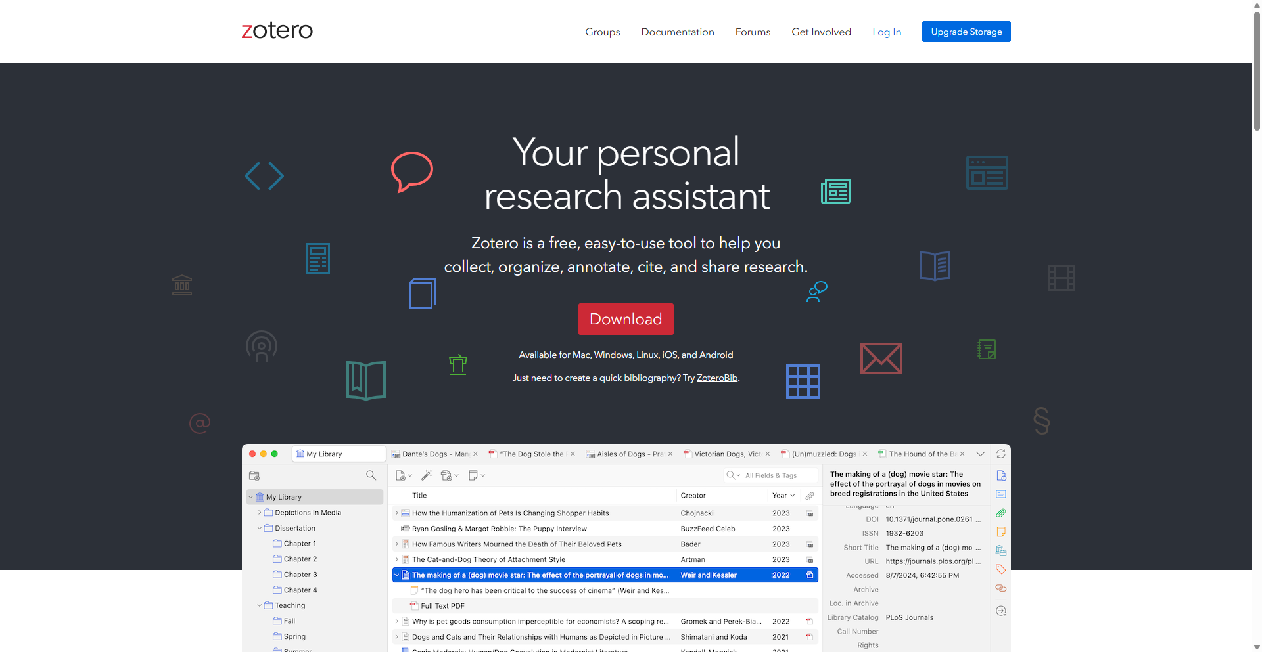Open the Info section icon in the side rail
The width and height of the screenshot is (1262, 652).
[1001, 475]
